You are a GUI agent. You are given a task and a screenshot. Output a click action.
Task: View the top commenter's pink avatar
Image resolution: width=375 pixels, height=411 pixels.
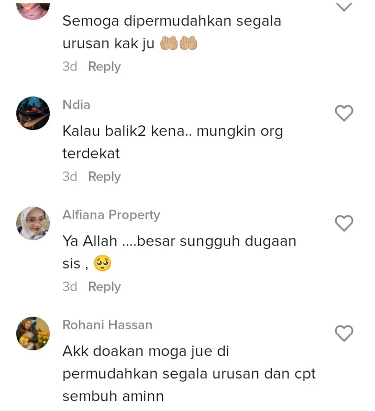pos(33,11)
